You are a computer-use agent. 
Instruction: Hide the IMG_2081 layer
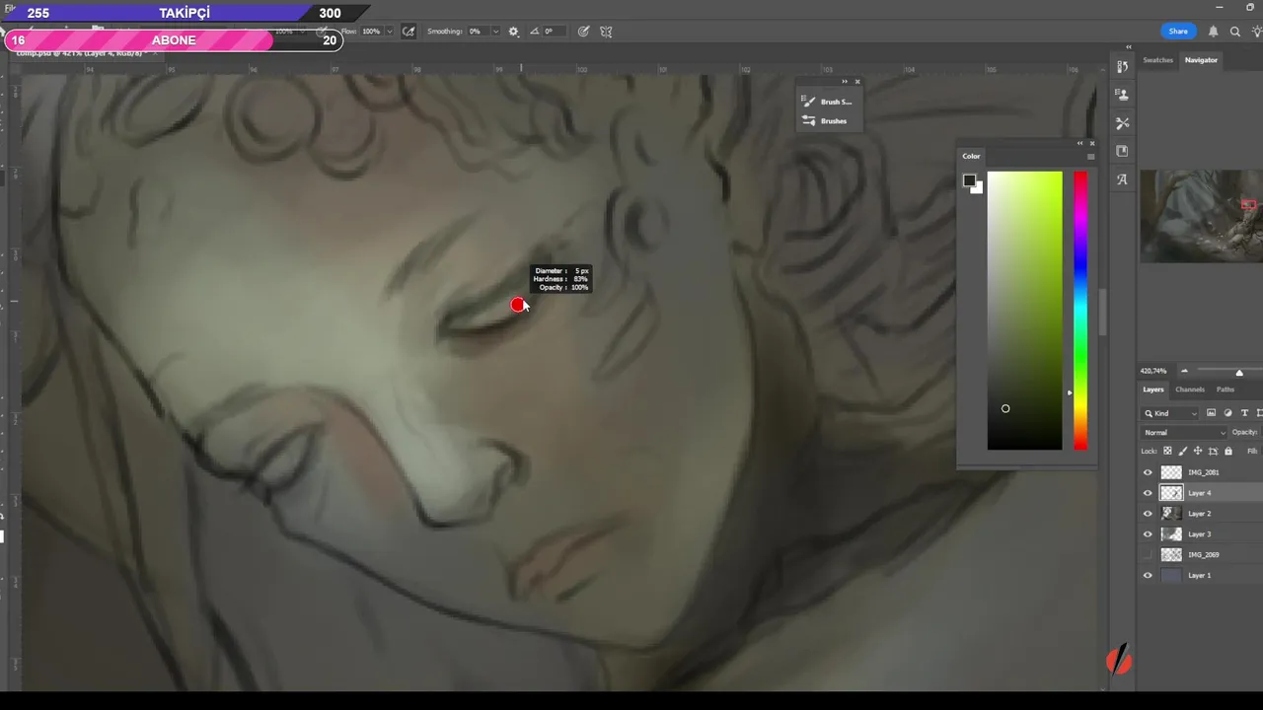pos(1148,472)
